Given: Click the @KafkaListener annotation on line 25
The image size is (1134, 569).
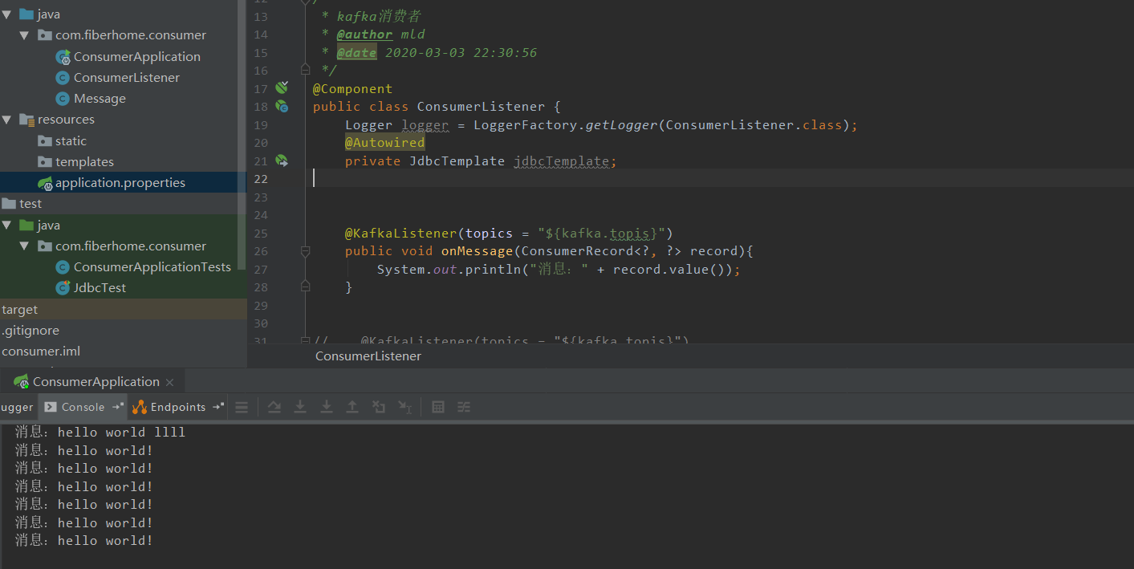Looking at the screenshot, I should pyautogui.click(x=400, y=234).
